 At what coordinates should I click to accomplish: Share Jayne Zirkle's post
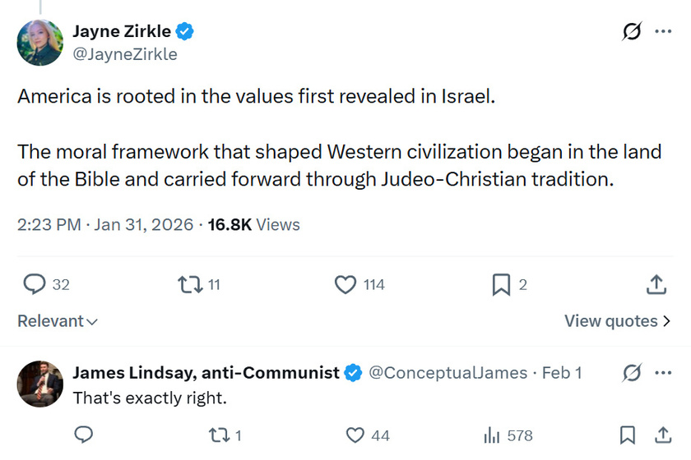656,284
